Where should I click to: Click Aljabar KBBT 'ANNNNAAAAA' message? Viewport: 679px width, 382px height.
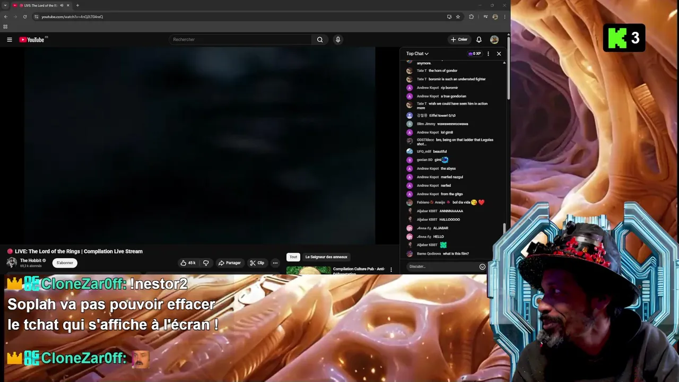tap(451, 211)
